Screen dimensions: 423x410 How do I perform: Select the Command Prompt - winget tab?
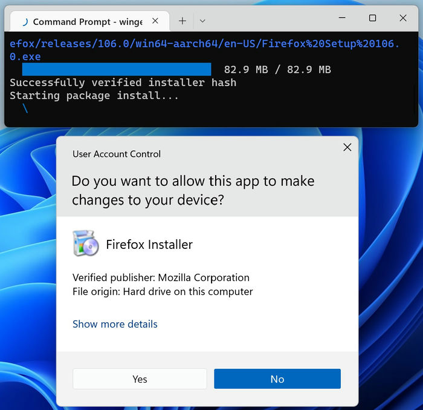[89, 21]
